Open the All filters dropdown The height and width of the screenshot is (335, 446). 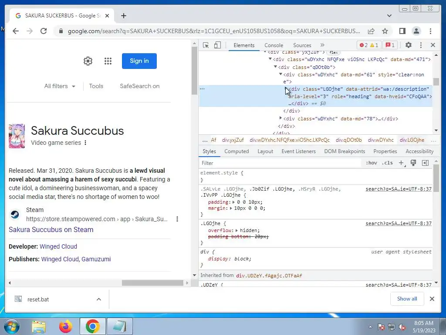point(60,86)
